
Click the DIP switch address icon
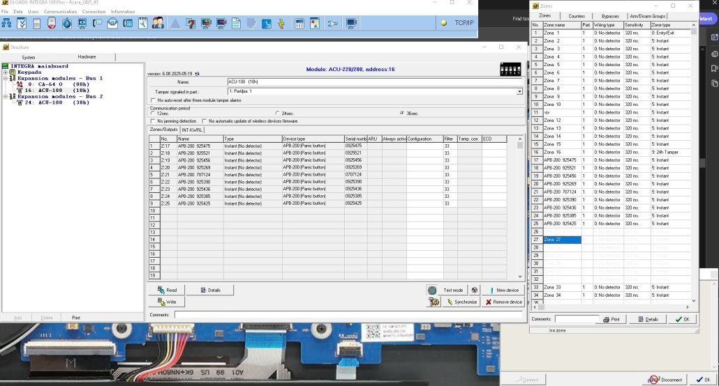point(510,69)
